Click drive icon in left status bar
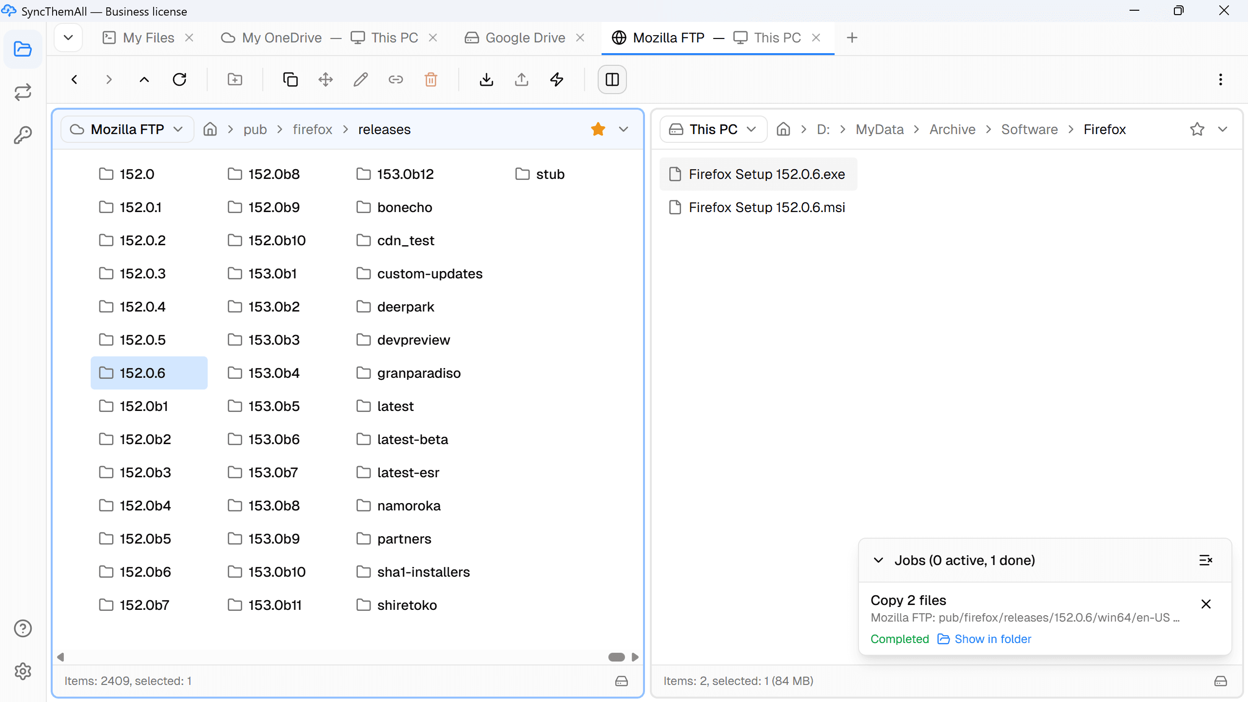 622,681
